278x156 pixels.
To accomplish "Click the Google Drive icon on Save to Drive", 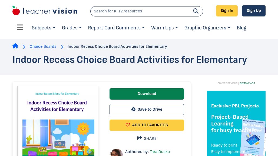I will click(133, 109).
